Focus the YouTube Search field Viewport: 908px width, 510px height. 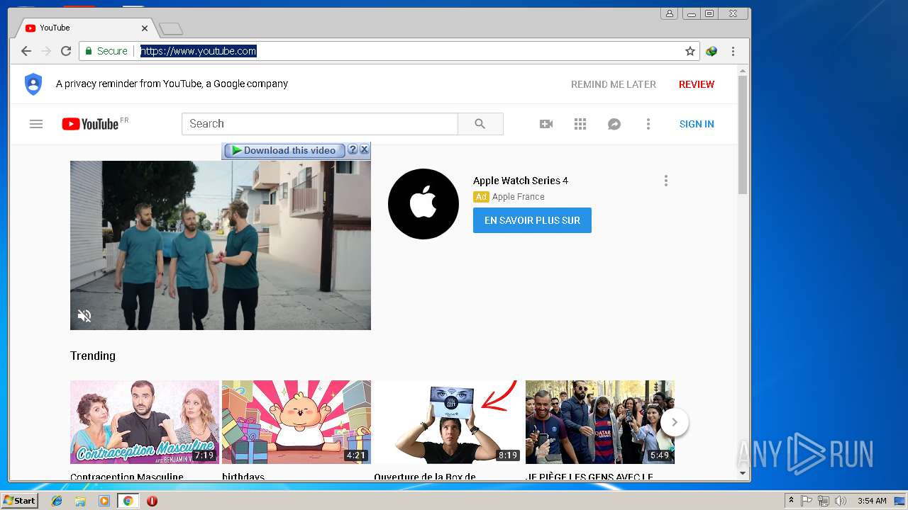point(320,124)
